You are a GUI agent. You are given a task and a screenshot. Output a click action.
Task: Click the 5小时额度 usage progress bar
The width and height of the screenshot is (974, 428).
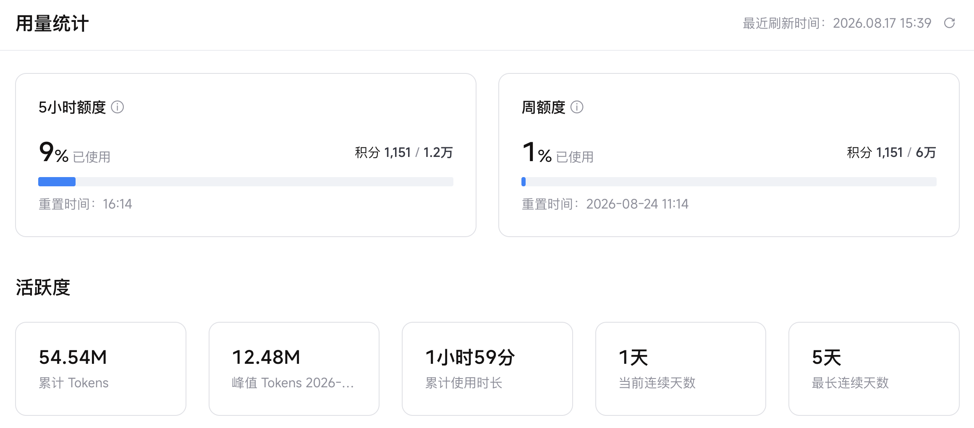246,182
